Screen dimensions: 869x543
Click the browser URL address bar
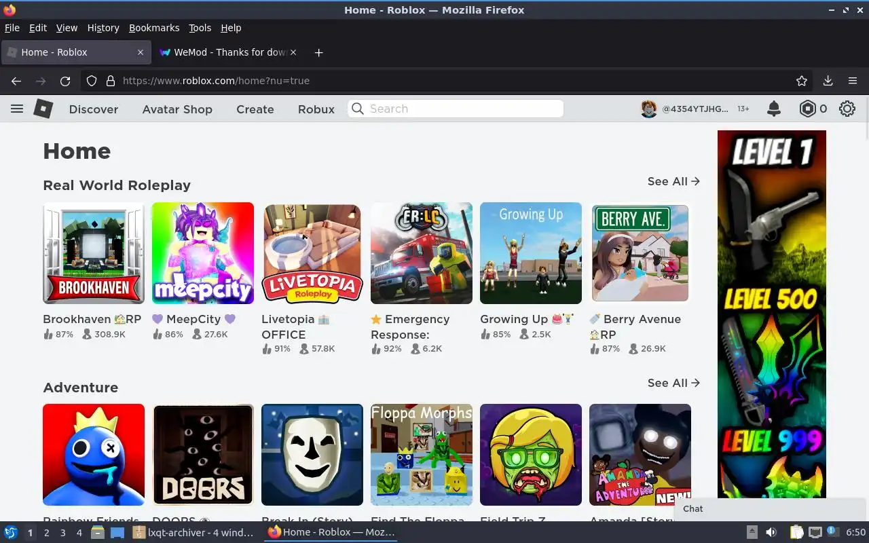click(x=448, y=81)
